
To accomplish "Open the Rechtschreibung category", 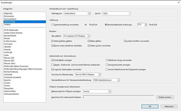I will 11,72.
